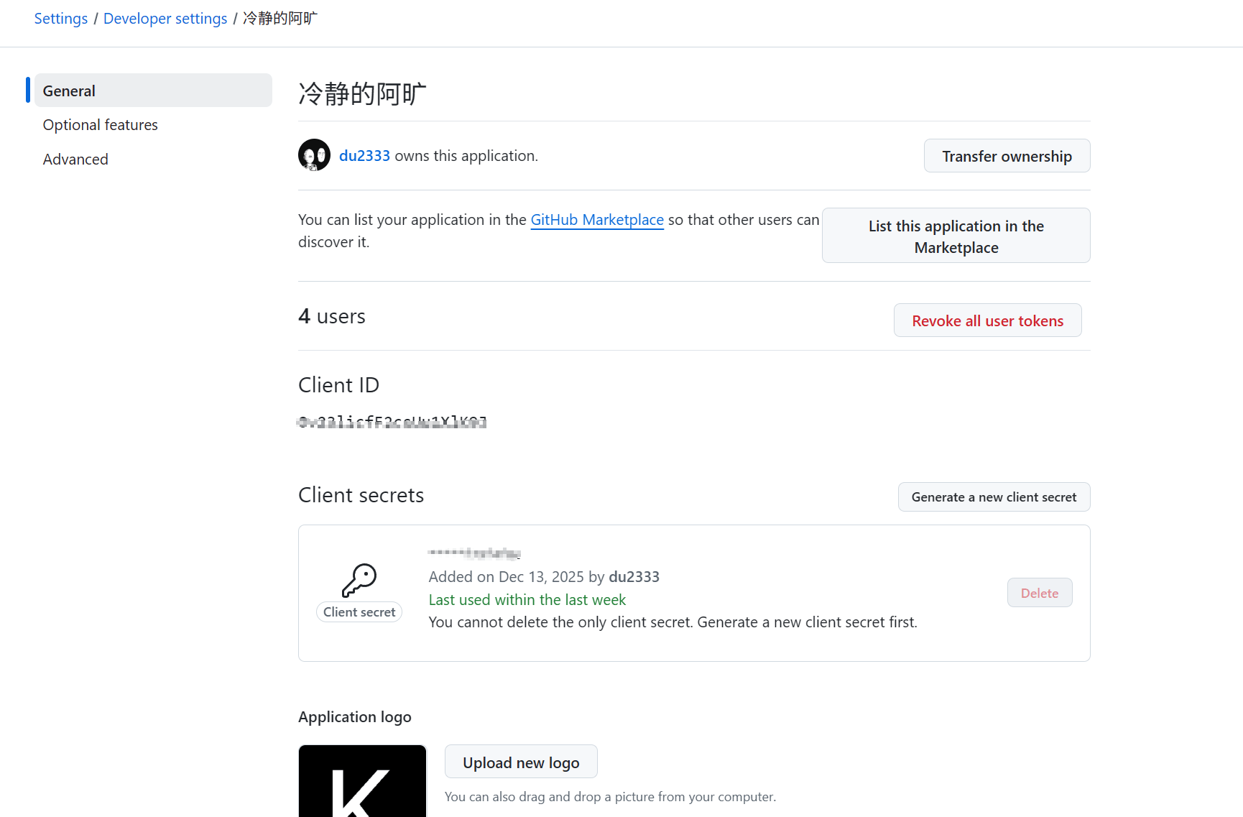Revoke all user tokens

tap(987, 320)
